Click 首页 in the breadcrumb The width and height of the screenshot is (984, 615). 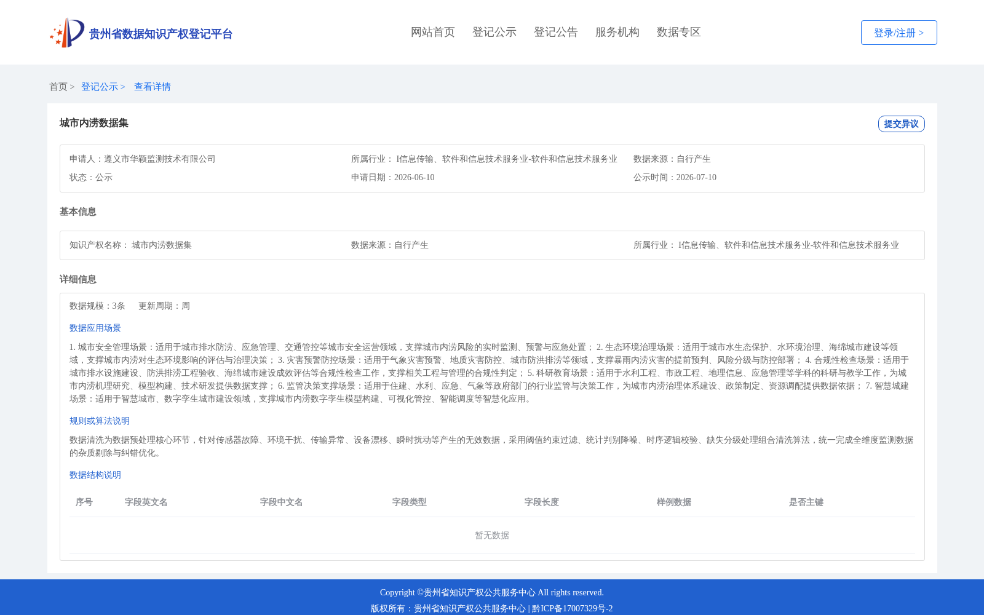(x=58, y=87)
